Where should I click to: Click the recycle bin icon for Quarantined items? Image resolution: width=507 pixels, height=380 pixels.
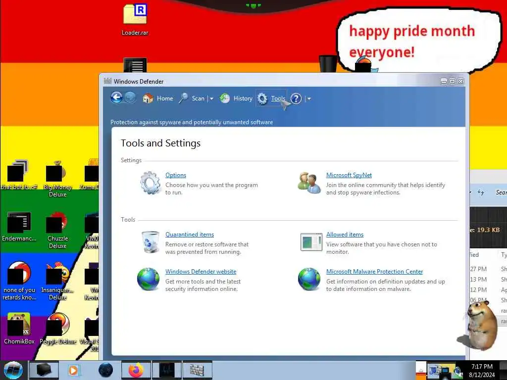click(151, 242)
